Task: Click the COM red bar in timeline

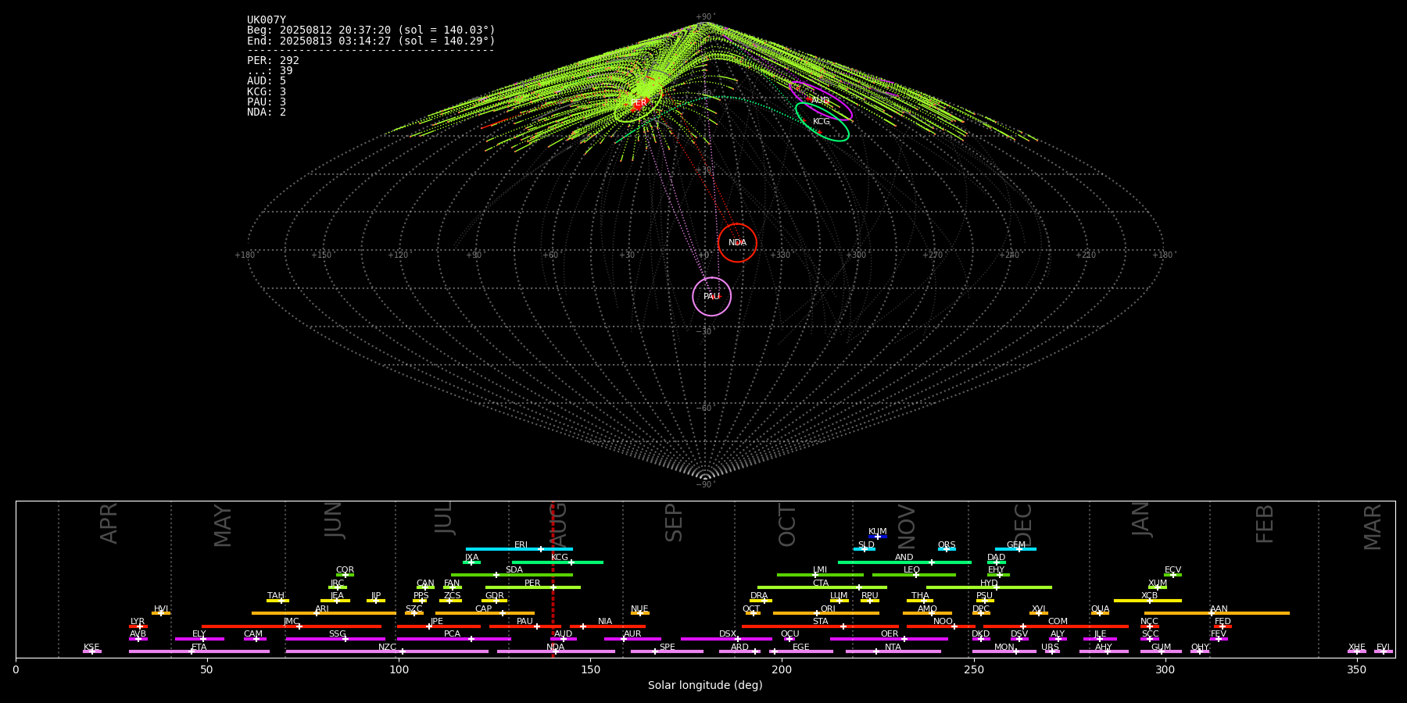Action: tap(1056, 626)
